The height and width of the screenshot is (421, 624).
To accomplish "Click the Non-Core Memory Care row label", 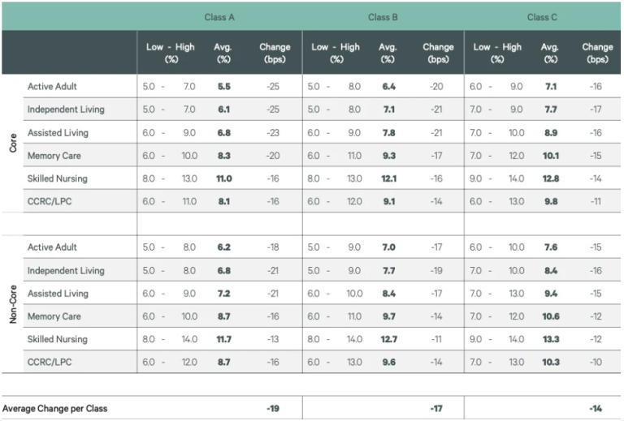I will click(54, 316).
